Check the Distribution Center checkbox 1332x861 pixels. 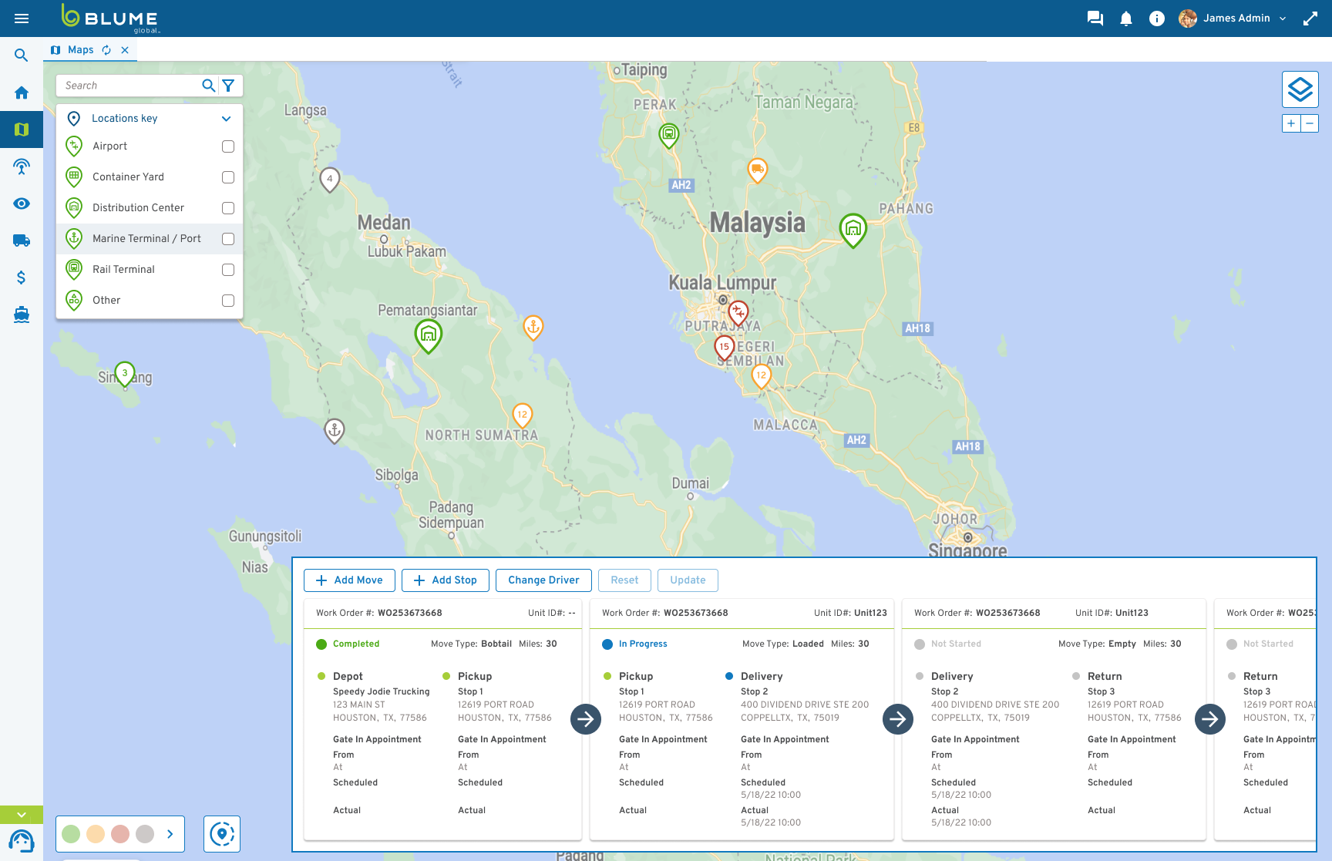228,208
